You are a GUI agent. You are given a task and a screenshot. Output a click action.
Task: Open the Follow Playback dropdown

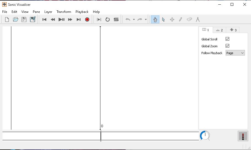(235, 53)
